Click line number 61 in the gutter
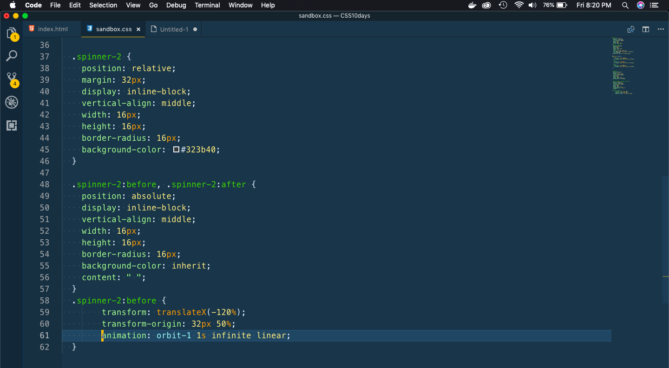The height and width of the screenshot is (368, 669). click(x=45, y=335)
